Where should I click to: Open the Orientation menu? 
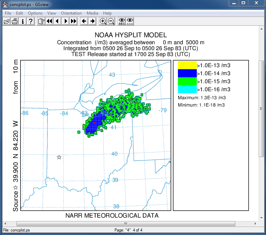[x=71, y=13]
